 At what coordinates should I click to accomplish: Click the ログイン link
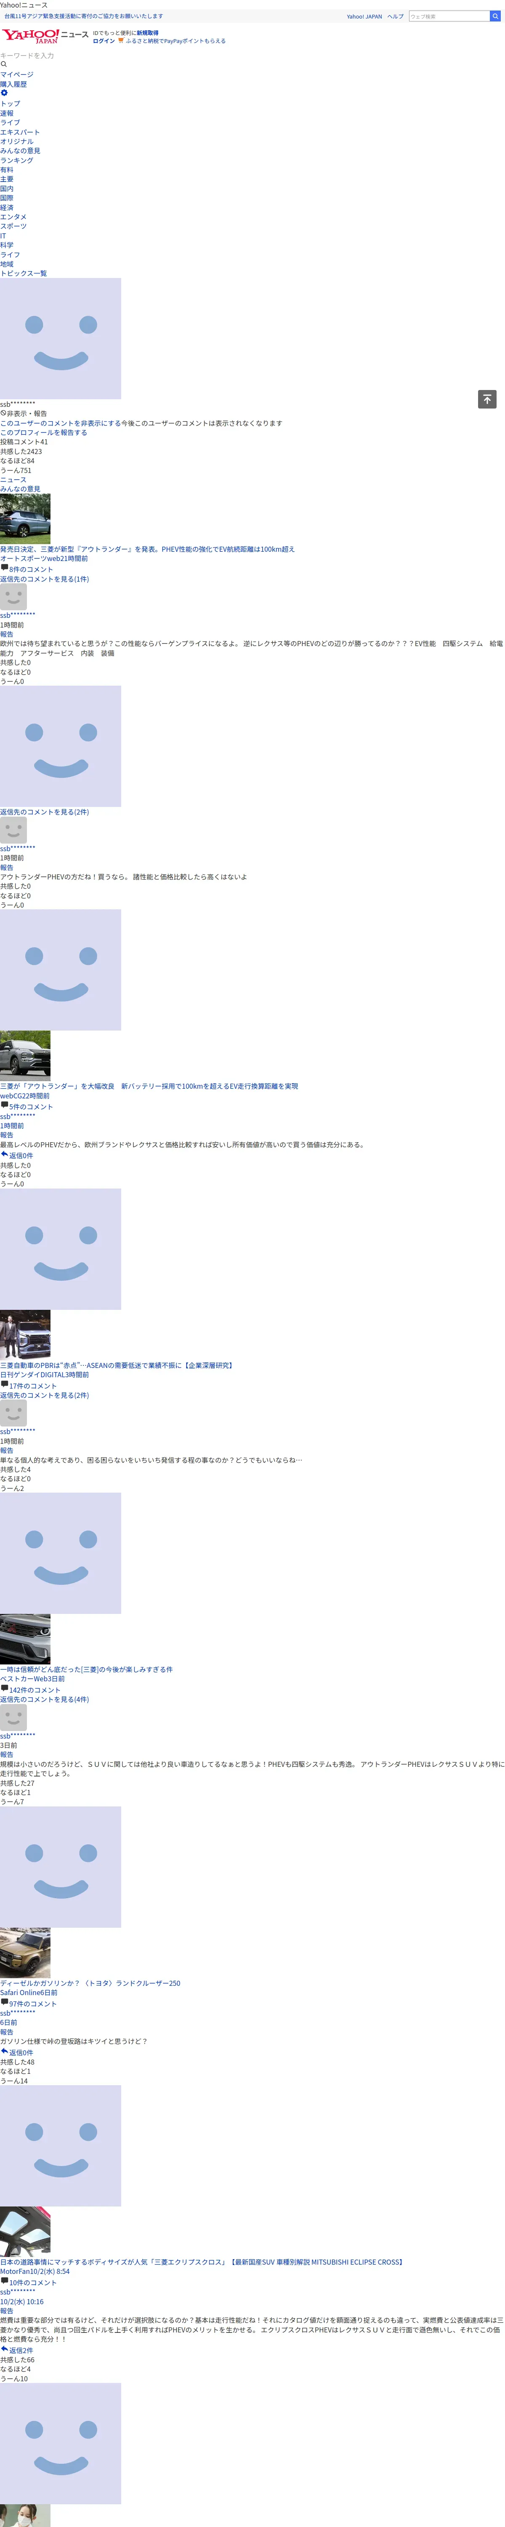103,41
